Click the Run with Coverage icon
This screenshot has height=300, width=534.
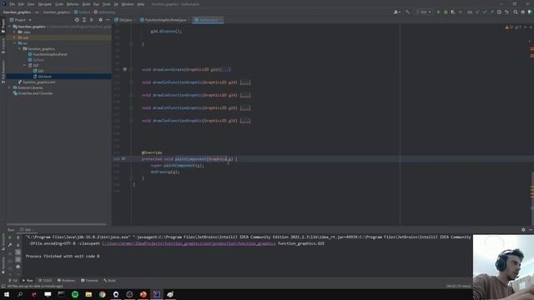point(453,12)
